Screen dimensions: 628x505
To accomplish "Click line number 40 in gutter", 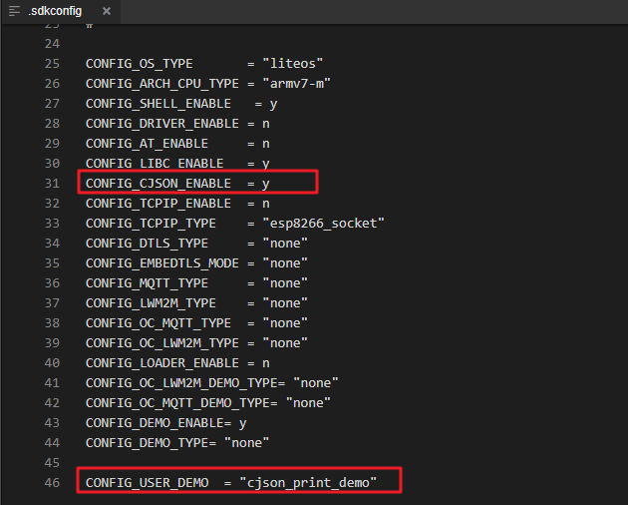I will click(52, 363).
